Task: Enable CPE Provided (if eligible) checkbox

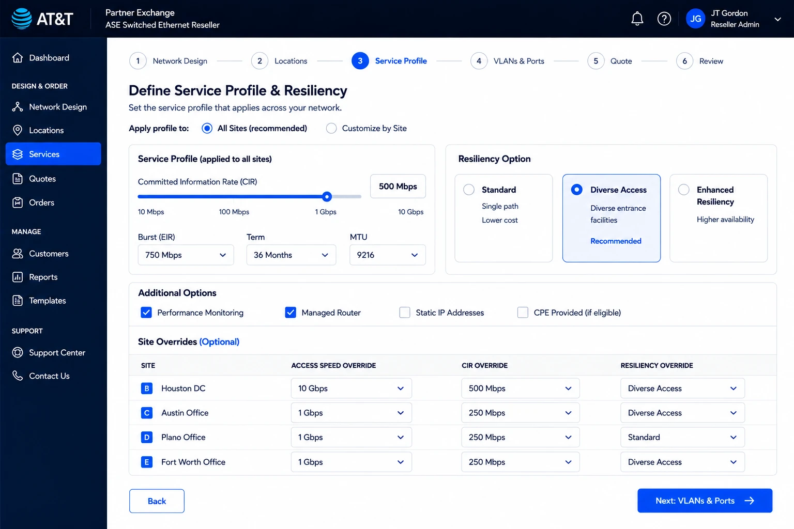Action: (x=523, y=313)
